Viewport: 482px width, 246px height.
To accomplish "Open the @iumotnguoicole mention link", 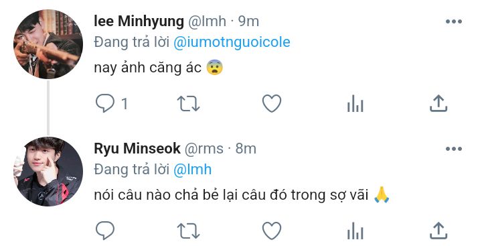I will (x=232, y=42).
